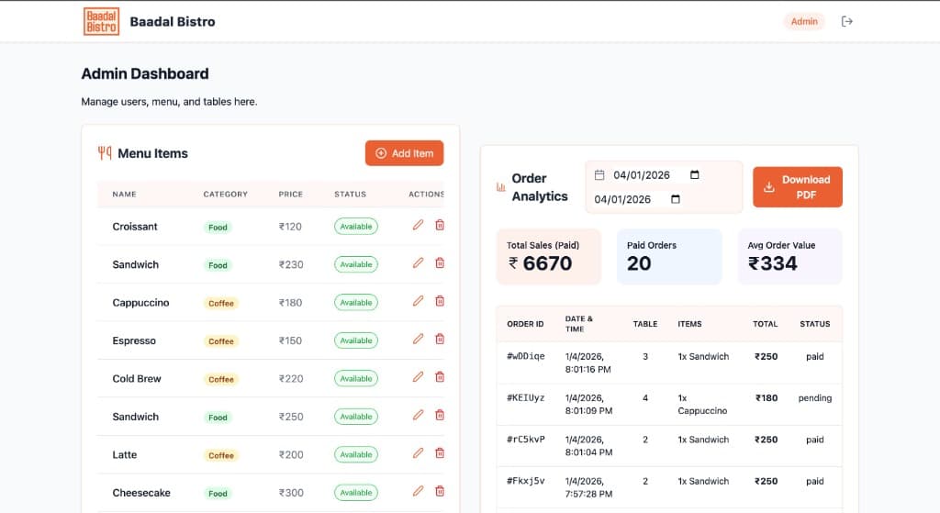Viewport: 940px width, 513px height.
Task: Edit the Cold Brew item
Action: click(x=418, y=377)
